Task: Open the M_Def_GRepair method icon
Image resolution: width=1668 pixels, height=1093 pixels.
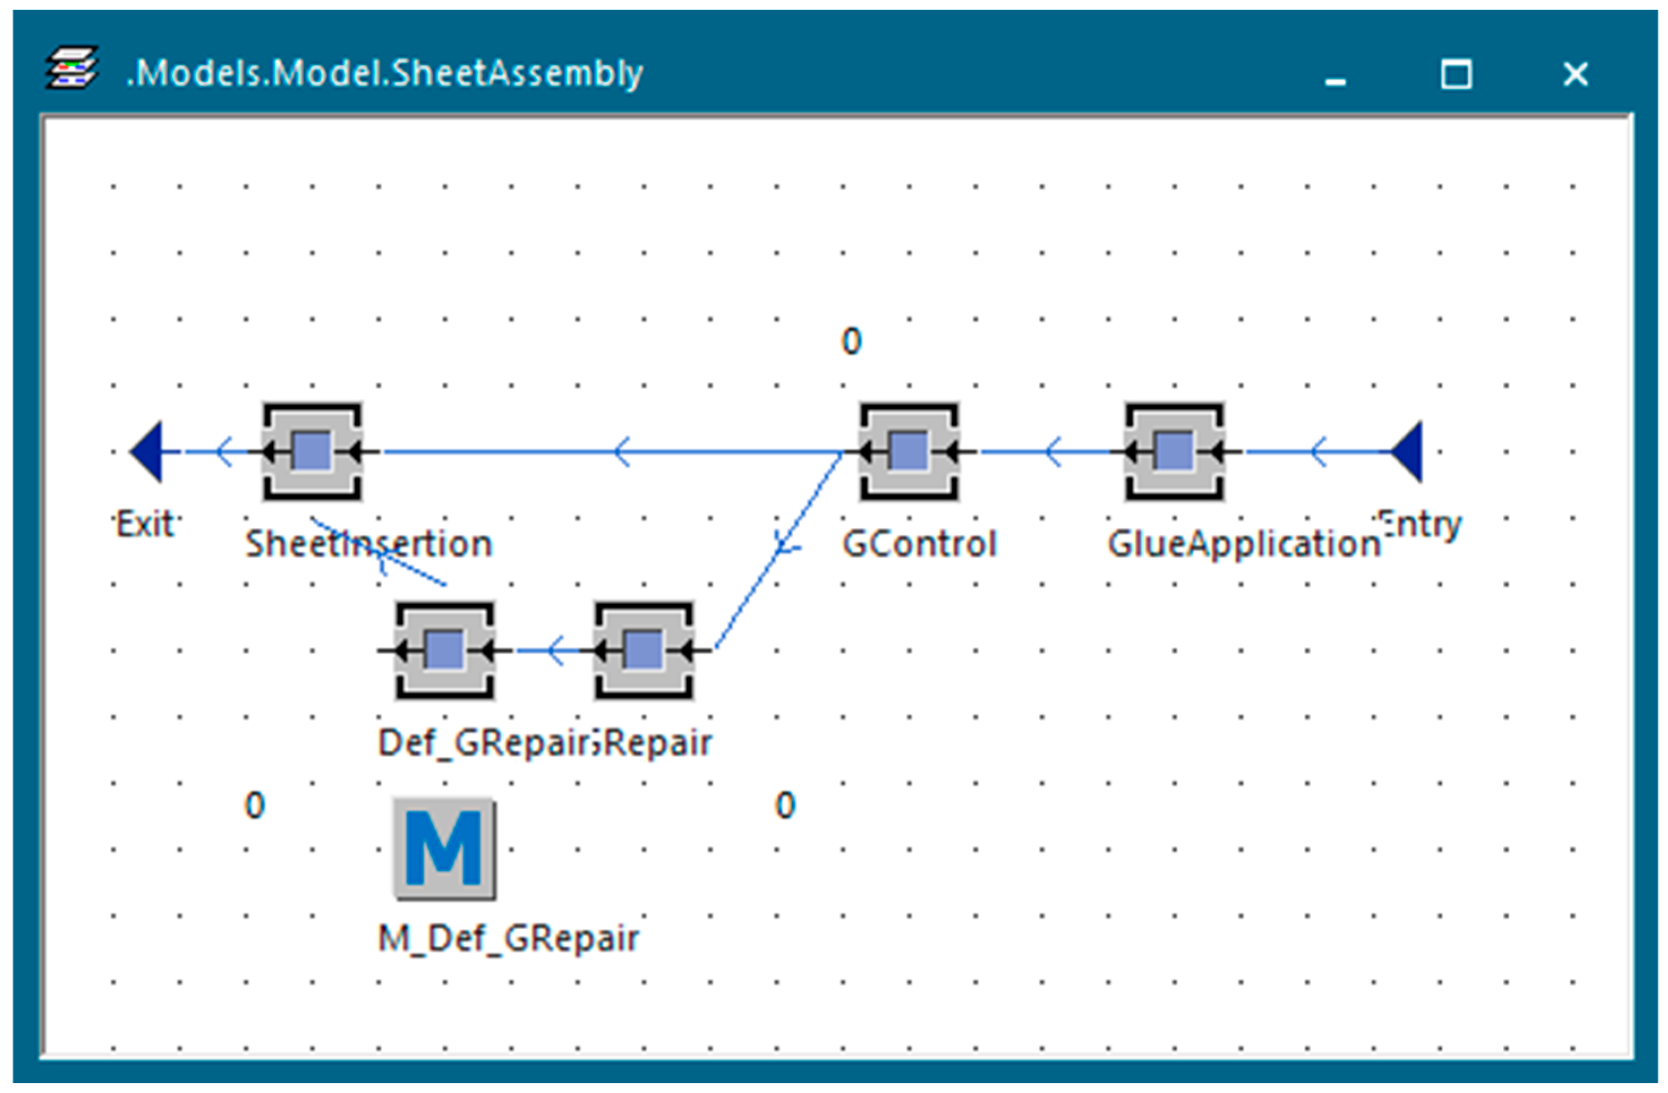Action: [444, 848]
